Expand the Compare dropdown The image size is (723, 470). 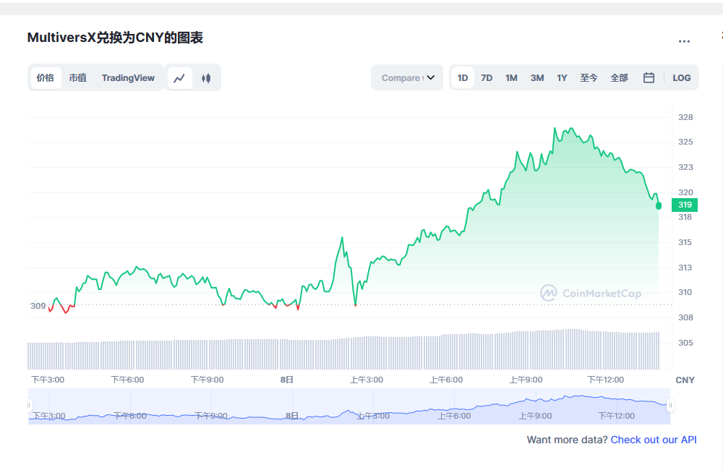(x=407, y=77)
